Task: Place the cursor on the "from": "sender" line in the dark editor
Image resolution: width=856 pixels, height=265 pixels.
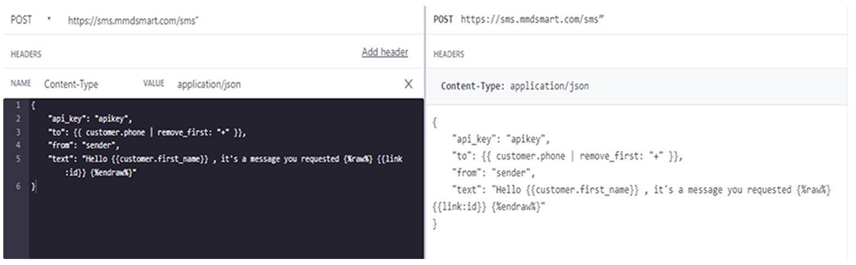Action: pyautogui.click(x=83, y=146)
